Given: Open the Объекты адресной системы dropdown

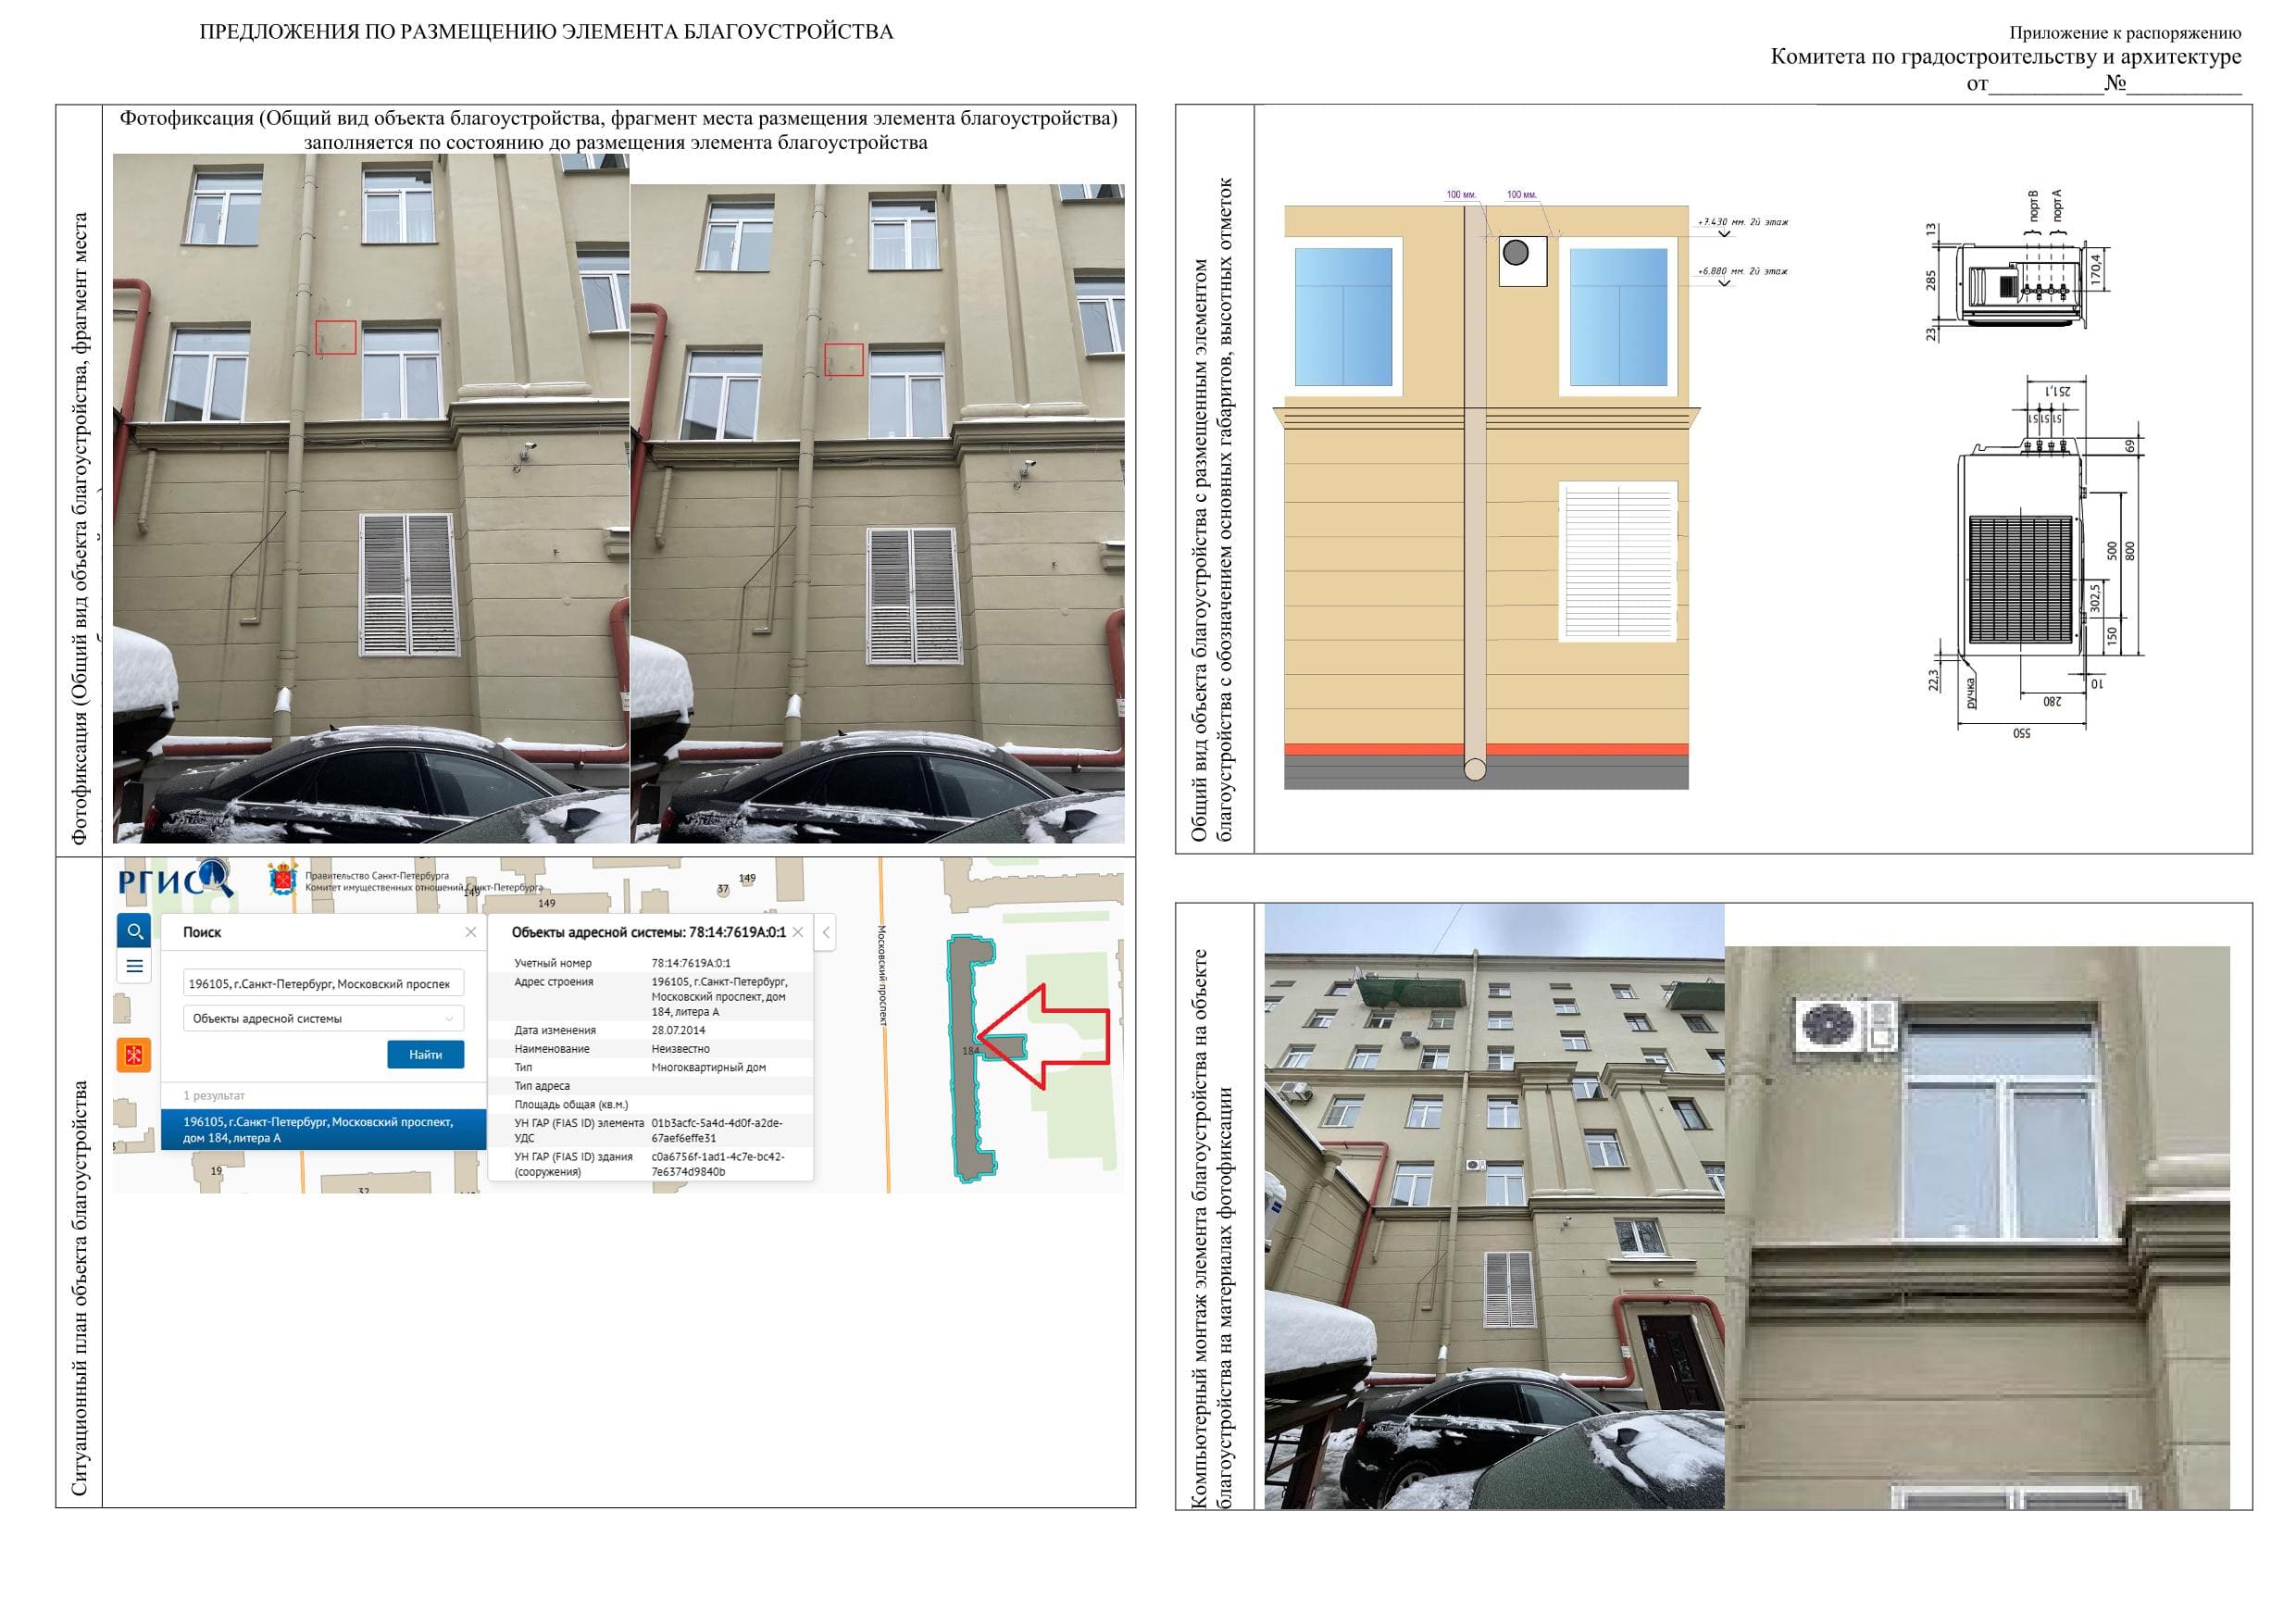Looking at the screenshot, I should (323, 1018).
